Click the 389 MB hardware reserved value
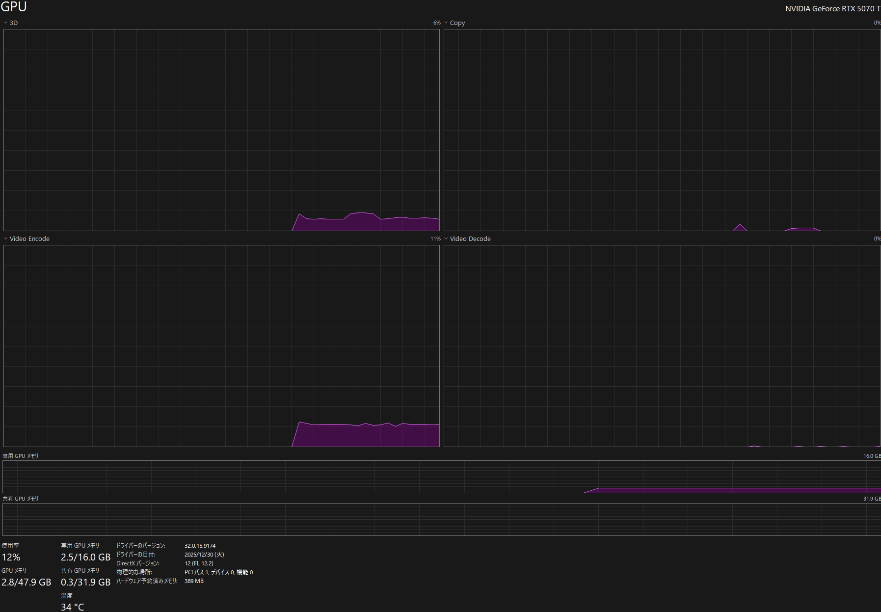The width and height of the screenshot is (881, 612). pos(194,581)
